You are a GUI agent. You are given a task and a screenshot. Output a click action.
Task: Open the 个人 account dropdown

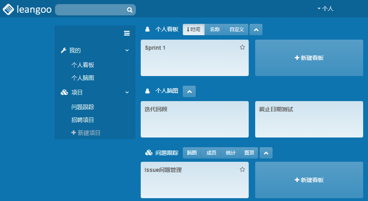[x=326, y=8]
